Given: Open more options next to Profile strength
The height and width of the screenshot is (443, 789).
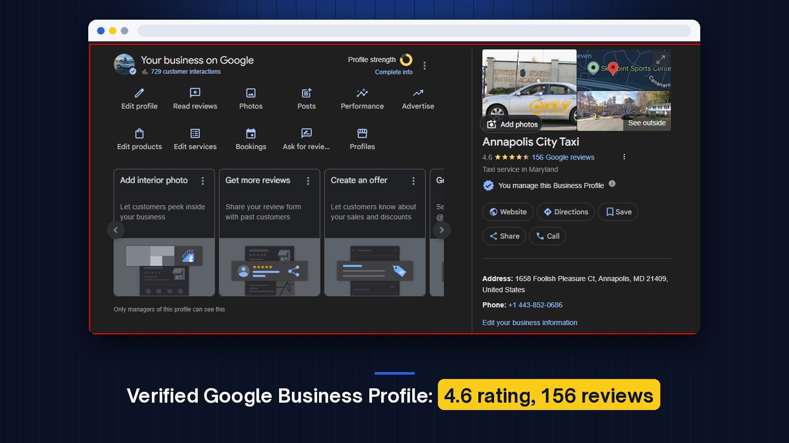Looking at the screenshot, I should click(x=425, y=65).
